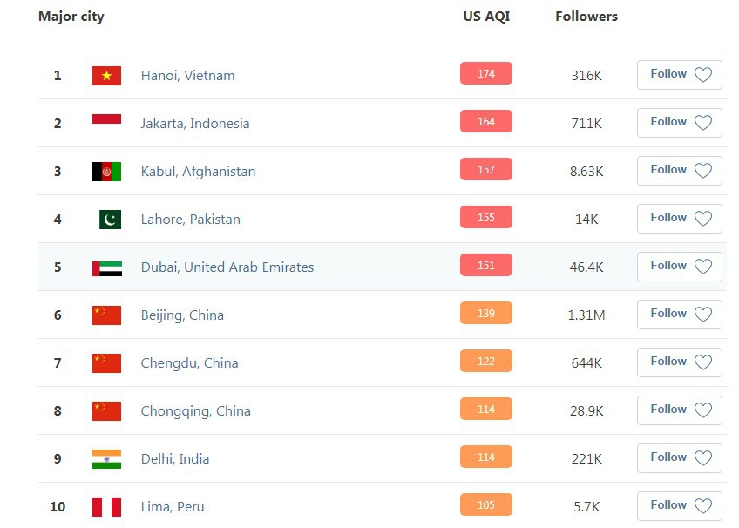Click the Indonesia flag icon

click(106, 118)
